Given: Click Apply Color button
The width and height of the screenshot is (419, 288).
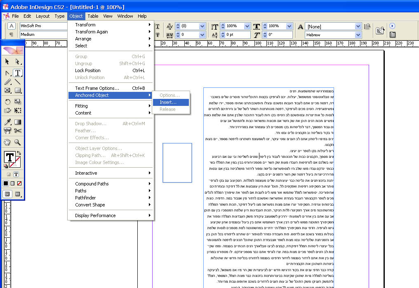Looking at the screenshot, I should click(6, 183).
